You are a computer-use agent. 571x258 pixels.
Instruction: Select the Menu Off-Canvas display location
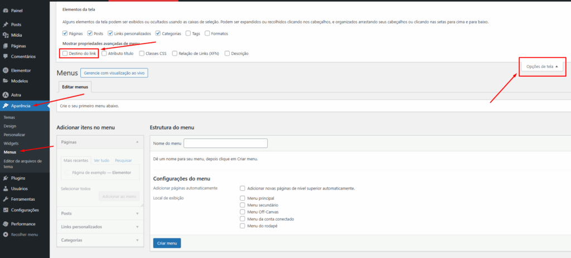tap(242, 212)
